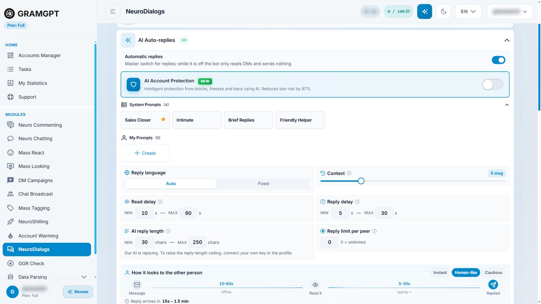Click the 5 msg context value
Viewport: 541px width, 304px height.
pos(496,173)
